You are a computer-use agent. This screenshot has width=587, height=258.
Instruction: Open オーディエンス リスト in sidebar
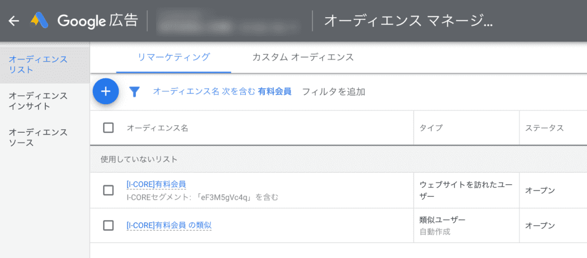(x=38, y=64)
